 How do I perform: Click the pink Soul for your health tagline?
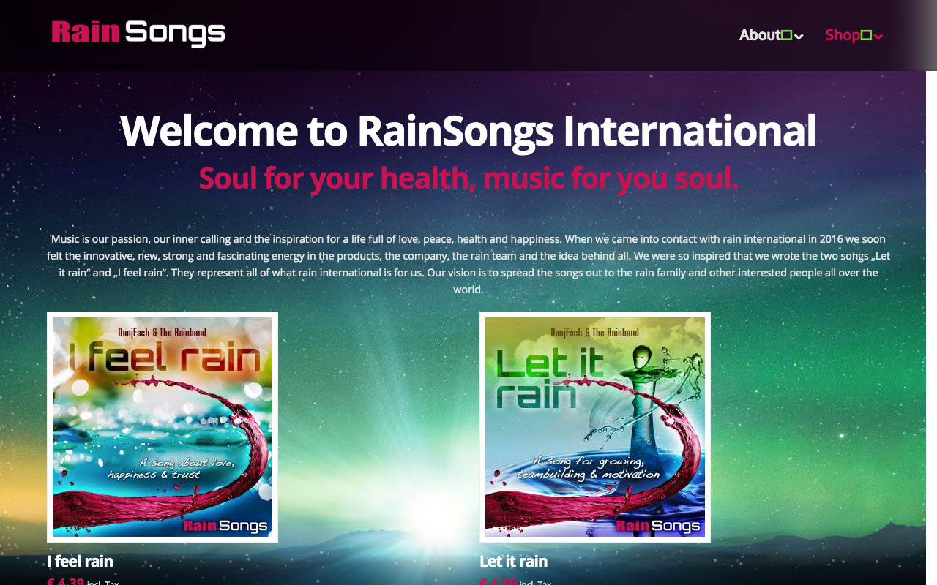[x=468, y=178]
